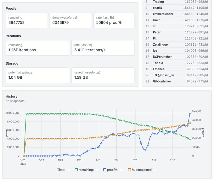This screenshot has height=181, width=214.
Task: Click the 50904 proof/h rate card
Action: click(114, 20)
